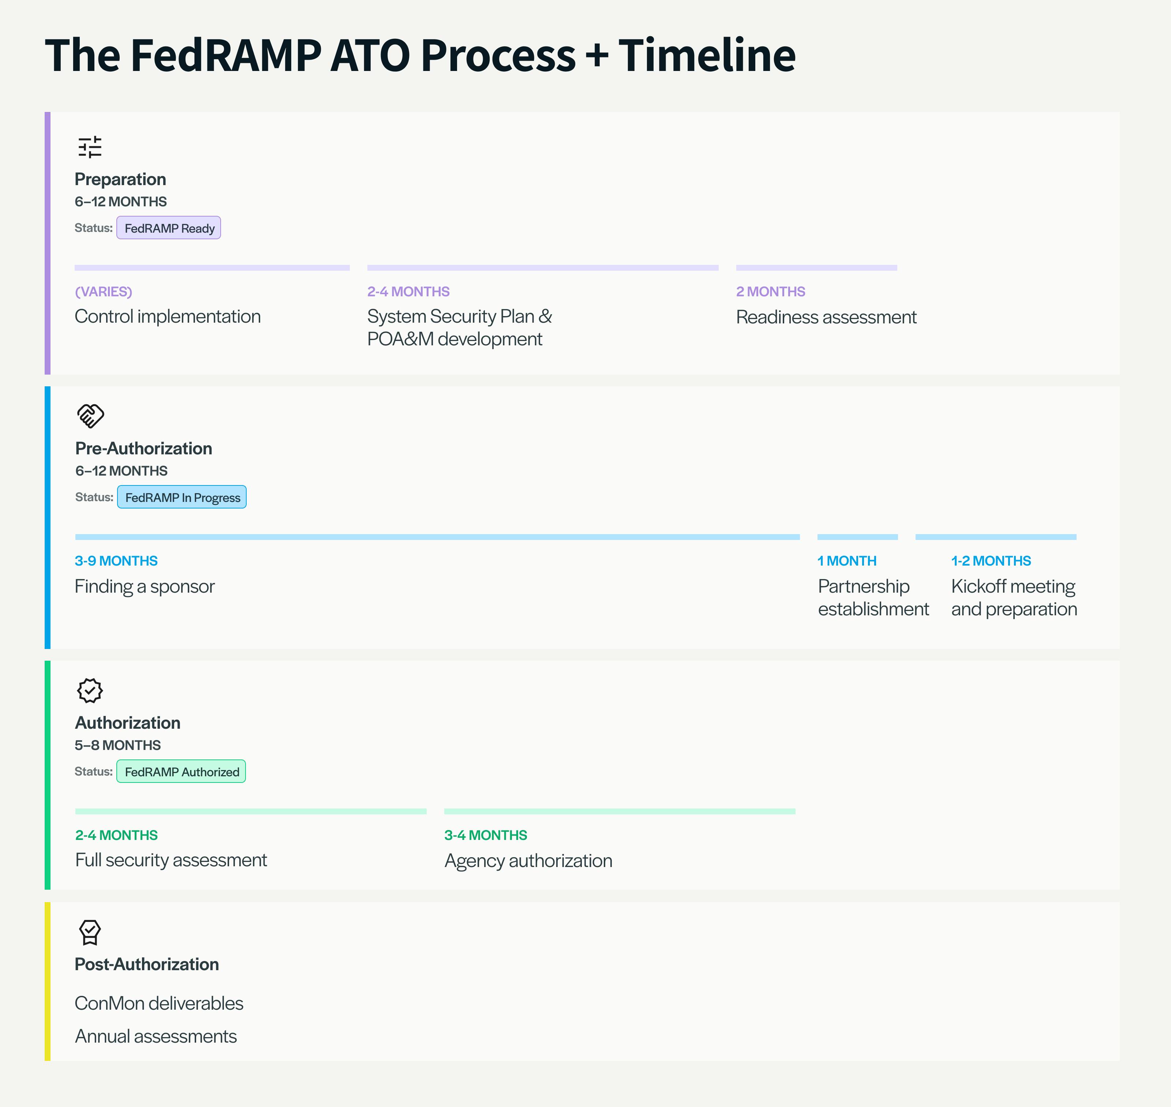Screen dimensions: 1171x1107
Task: Click the Agency authorization green bar
Action: pos(620,811)
